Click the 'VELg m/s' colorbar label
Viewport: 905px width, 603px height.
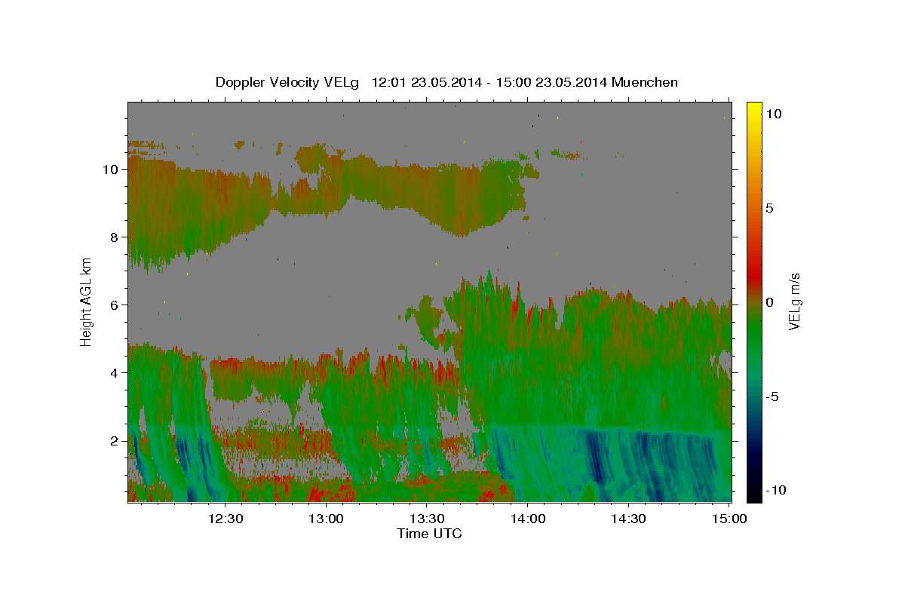point(794,301)
